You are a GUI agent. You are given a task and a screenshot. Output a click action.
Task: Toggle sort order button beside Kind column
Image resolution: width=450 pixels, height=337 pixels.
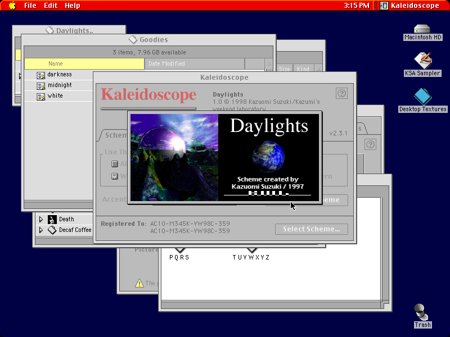click(x=318, y=69)
